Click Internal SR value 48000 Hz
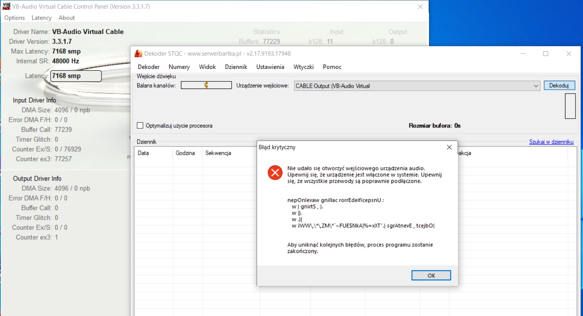Viewport: 583px width, 316px height. 65,61
